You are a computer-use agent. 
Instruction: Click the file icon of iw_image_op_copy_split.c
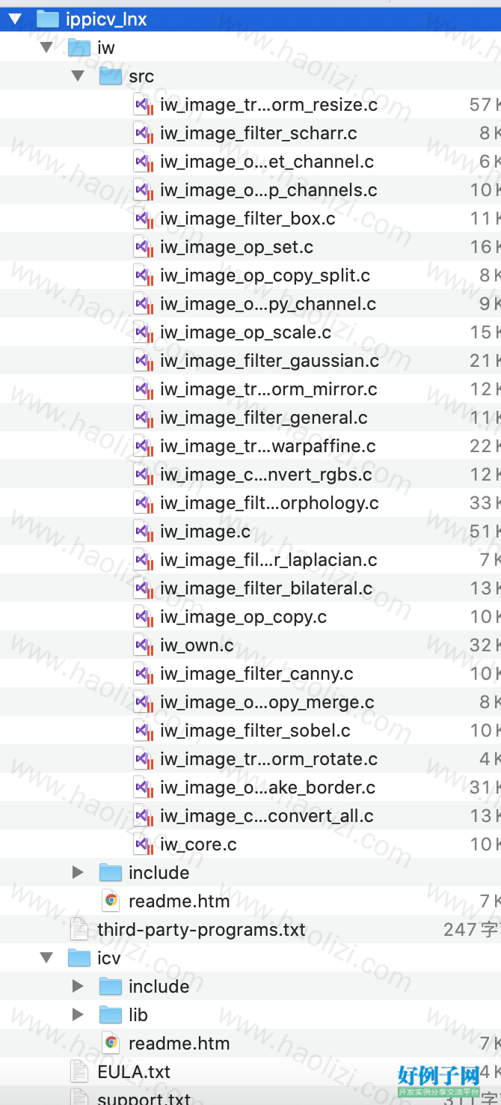(x=144, y=276)
